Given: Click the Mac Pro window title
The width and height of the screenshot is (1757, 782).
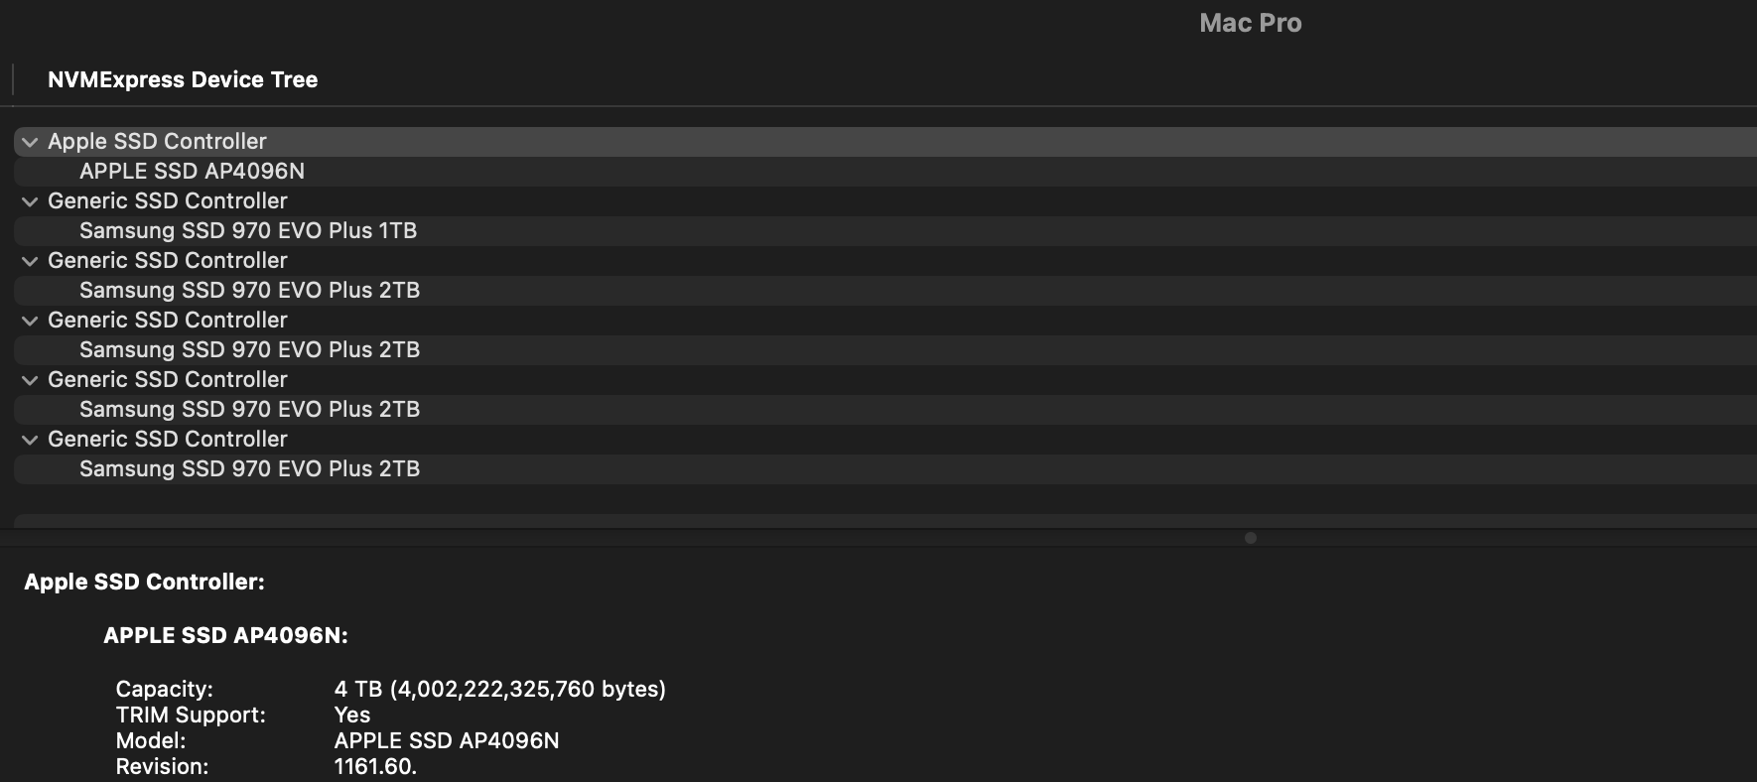Looking at the screenshot, I should pos(1250,23).
